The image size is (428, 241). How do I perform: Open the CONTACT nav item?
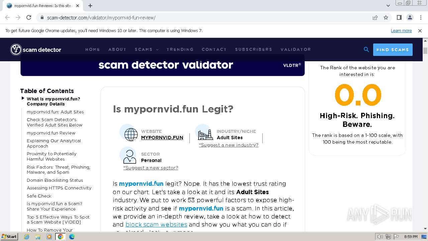tap(214, 49)
